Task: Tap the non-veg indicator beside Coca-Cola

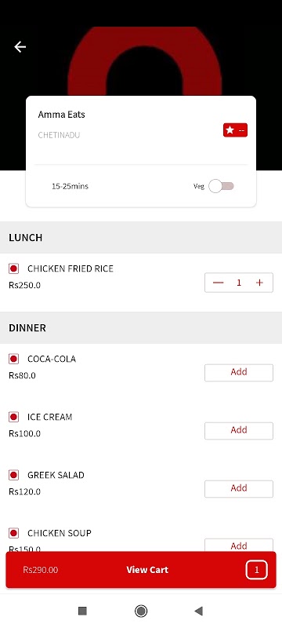Action: (13, 359)
